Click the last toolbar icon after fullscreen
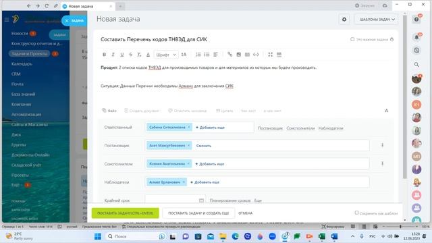This screenshot has height=243, width=432. click(279, 55)
